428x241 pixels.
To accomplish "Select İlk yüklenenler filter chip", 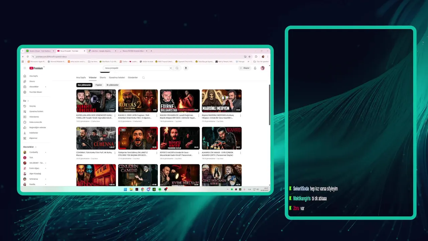I will coord(112,85).
